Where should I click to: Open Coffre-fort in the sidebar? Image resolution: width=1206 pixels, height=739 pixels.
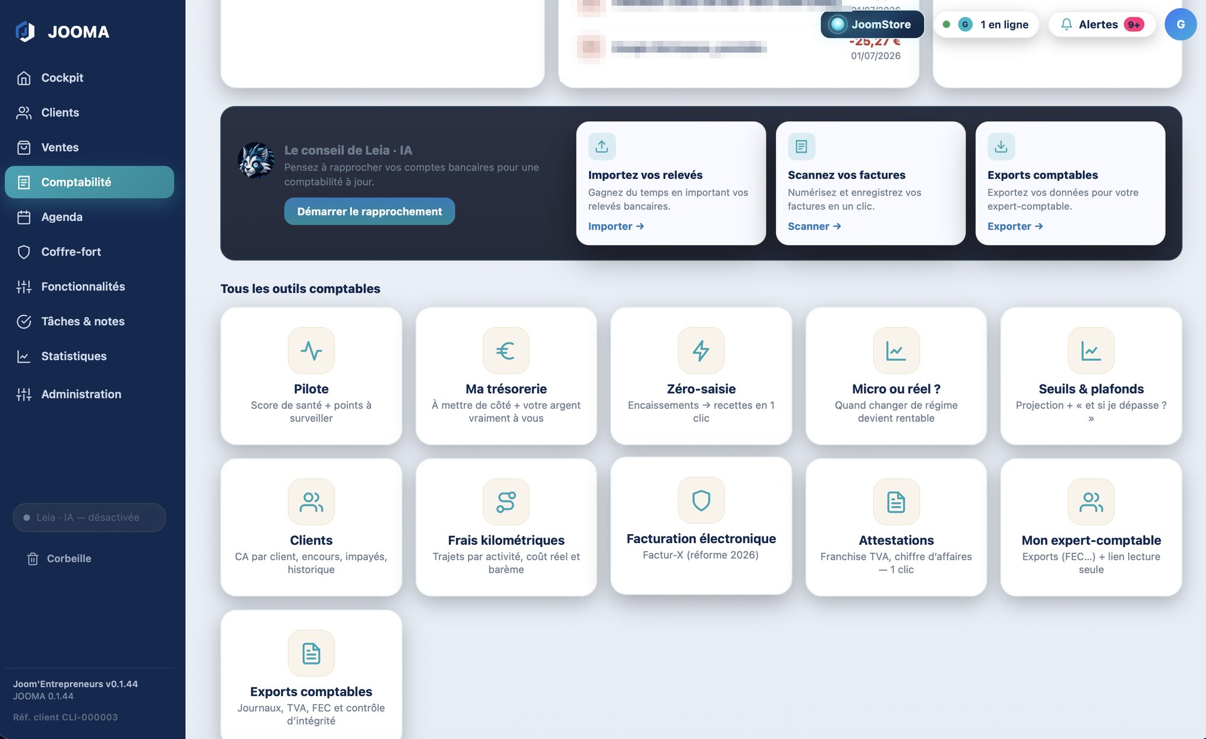point(89,252)
